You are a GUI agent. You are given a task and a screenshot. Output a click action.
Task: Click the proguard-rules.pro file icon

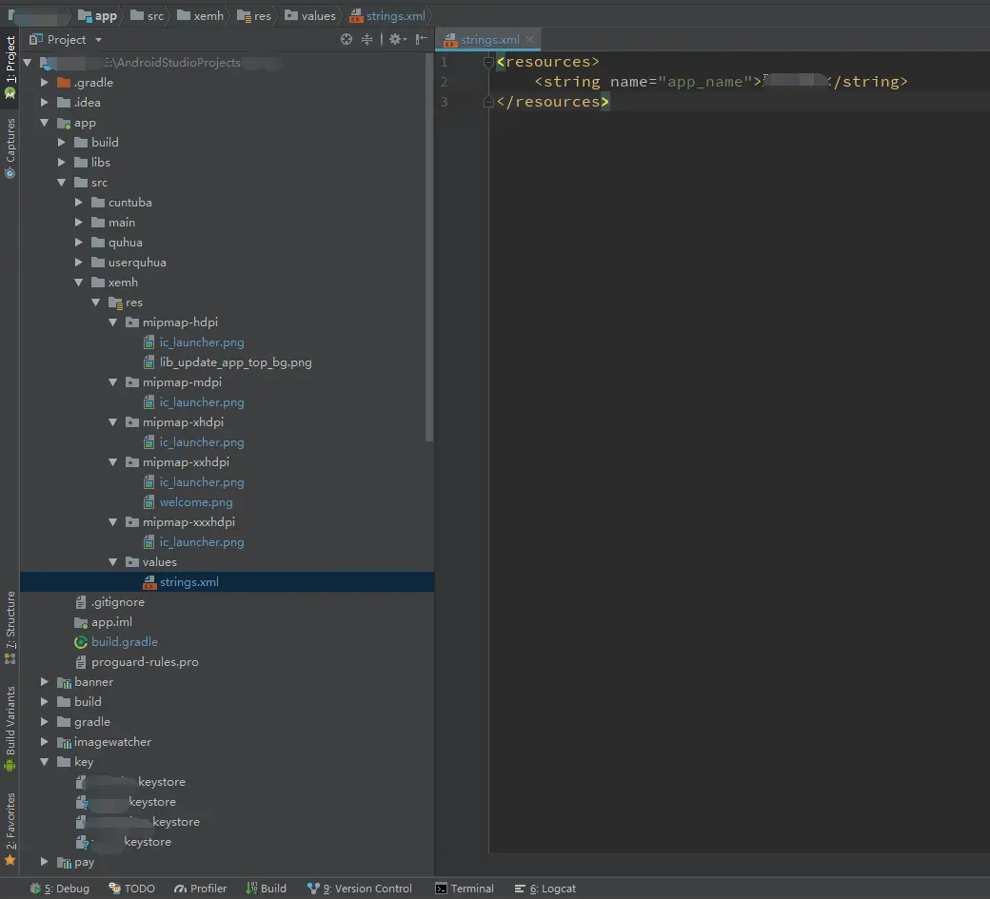[x=81, y=662]
